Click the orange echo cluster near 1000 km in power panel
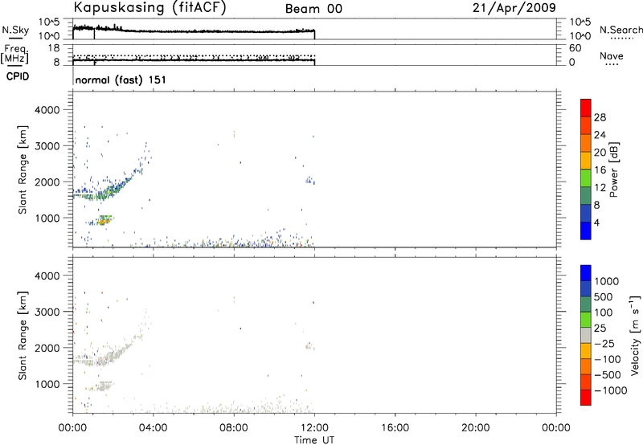Image resolution: width=643 pixels, height=445 pixels. tap(103, 221)
